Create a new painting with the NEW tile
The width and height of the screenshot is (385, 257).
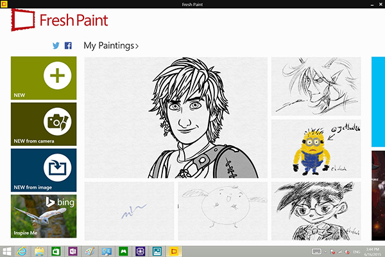[44, 78]
